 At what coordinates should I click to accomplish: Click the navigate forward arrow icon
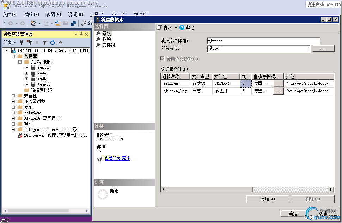click(23, 23)
